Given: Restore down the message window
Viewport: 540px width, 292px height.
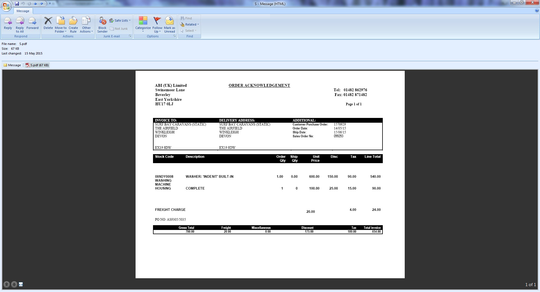Looking at the screenshot, I should [522, 3].
